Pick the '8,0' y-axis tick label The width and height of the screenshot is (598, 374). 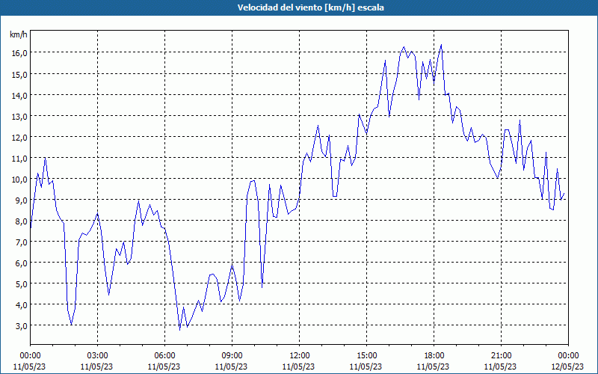pyautogui.click(x=21, y=221)
